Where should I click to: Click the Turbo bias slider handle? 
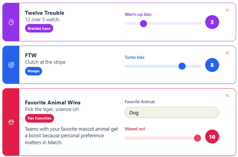coord(182,66)
